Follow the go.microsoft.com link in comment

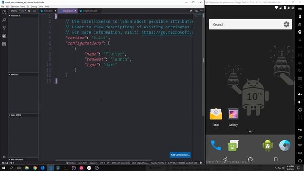(167, 32)
